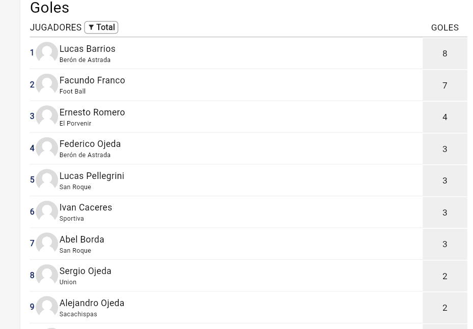Screen dimensions: 473x329
Task: Open Alejandro Ojeda player profile
Action: [92, 303]
